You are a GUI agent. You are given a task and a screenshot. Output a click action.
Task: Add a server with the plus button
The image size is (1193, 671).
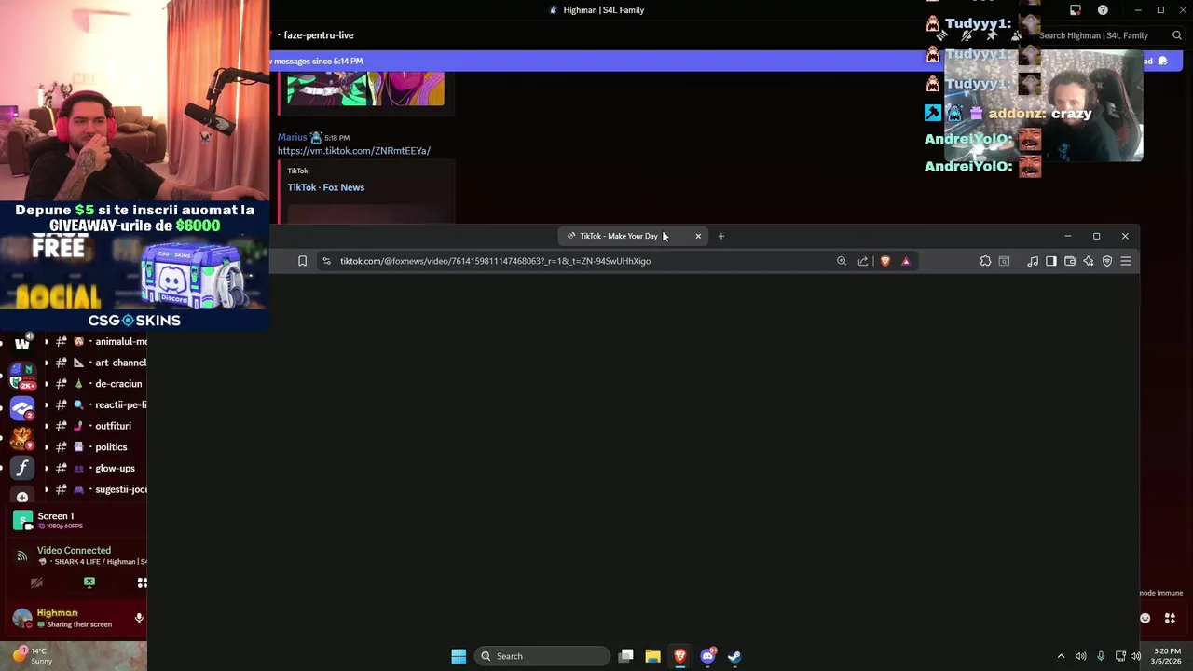coord(22,498)
